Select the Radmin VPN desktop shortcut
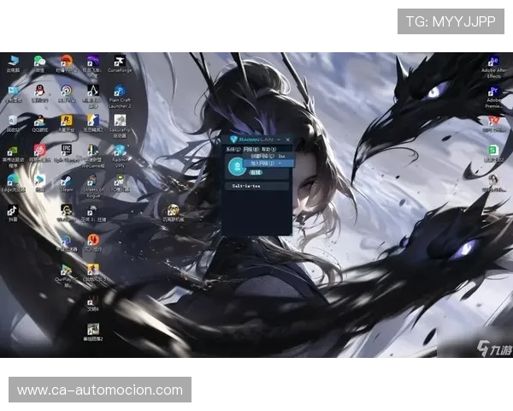513x411 pixels. coord(120,157)
